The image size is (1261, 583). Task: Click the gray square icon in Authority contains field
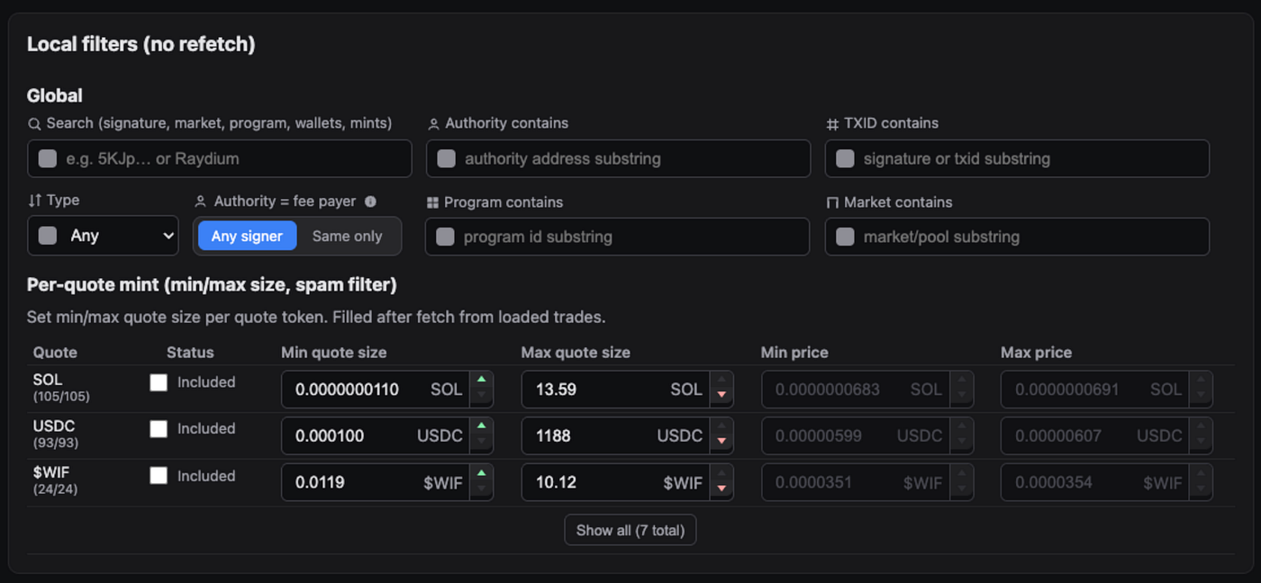[446, 158]
